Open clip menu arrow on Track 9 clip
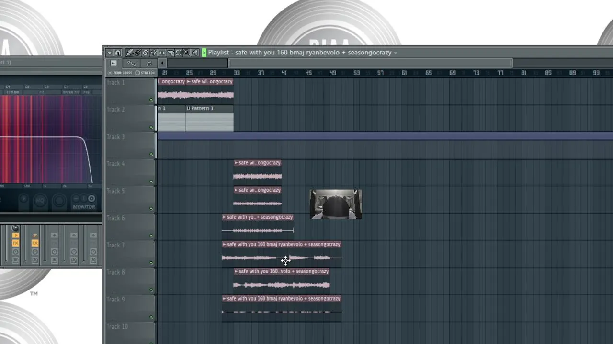The width and height of the screenshot is (613, 344). pos(225,299)
